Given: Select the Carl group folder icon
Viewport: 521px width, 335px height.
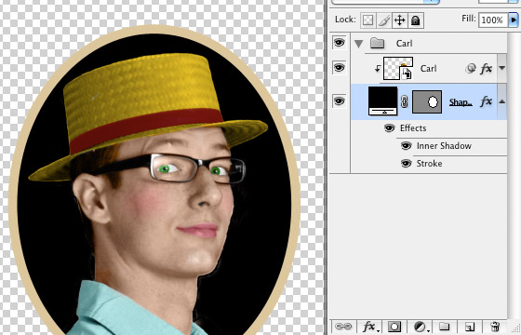Looking at the screenshot, I should (377, 43).
